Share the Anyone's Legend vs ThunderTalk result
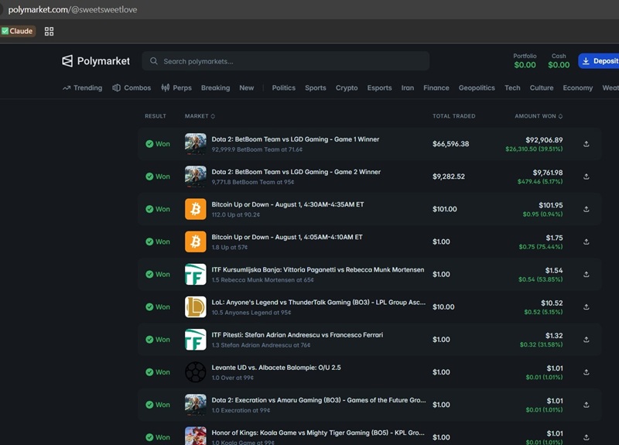 [587, 306]
